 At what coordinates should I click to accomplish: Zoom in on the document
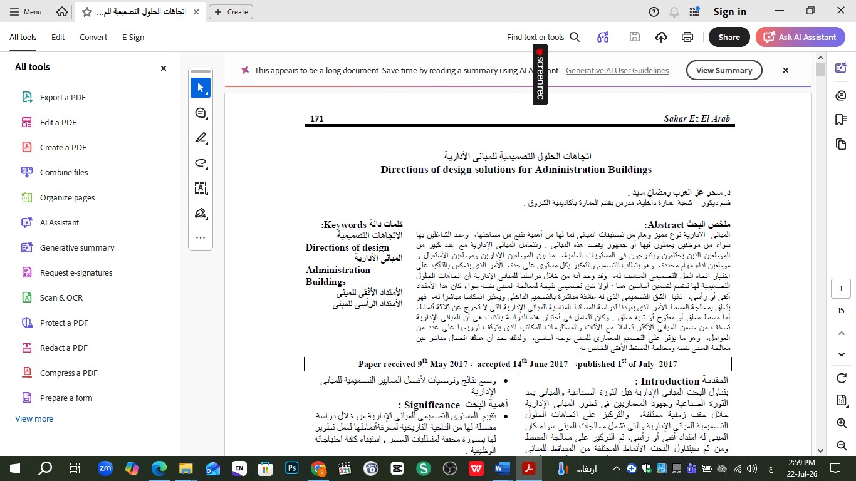[841, 423]
